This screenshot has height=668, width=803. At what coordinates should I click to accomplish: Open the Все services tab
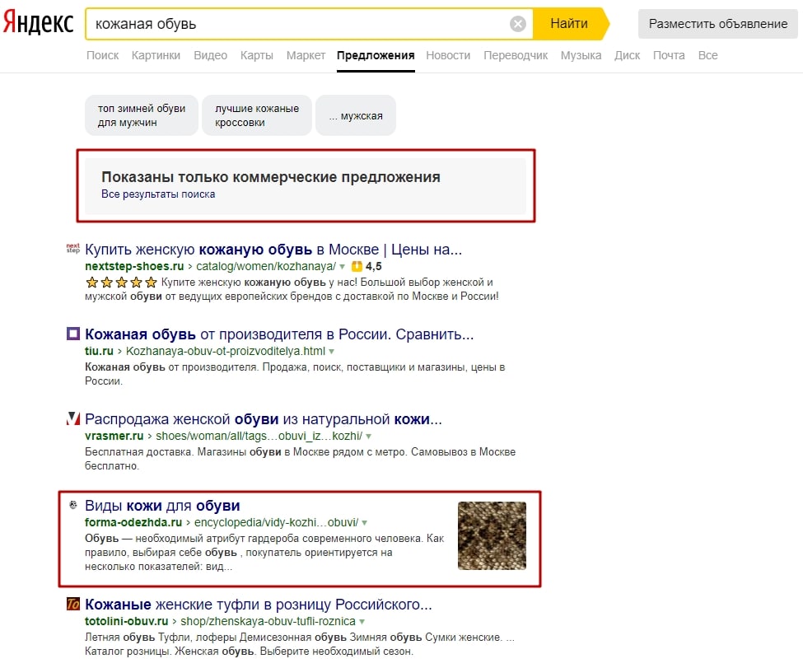[x=707, y=55]
